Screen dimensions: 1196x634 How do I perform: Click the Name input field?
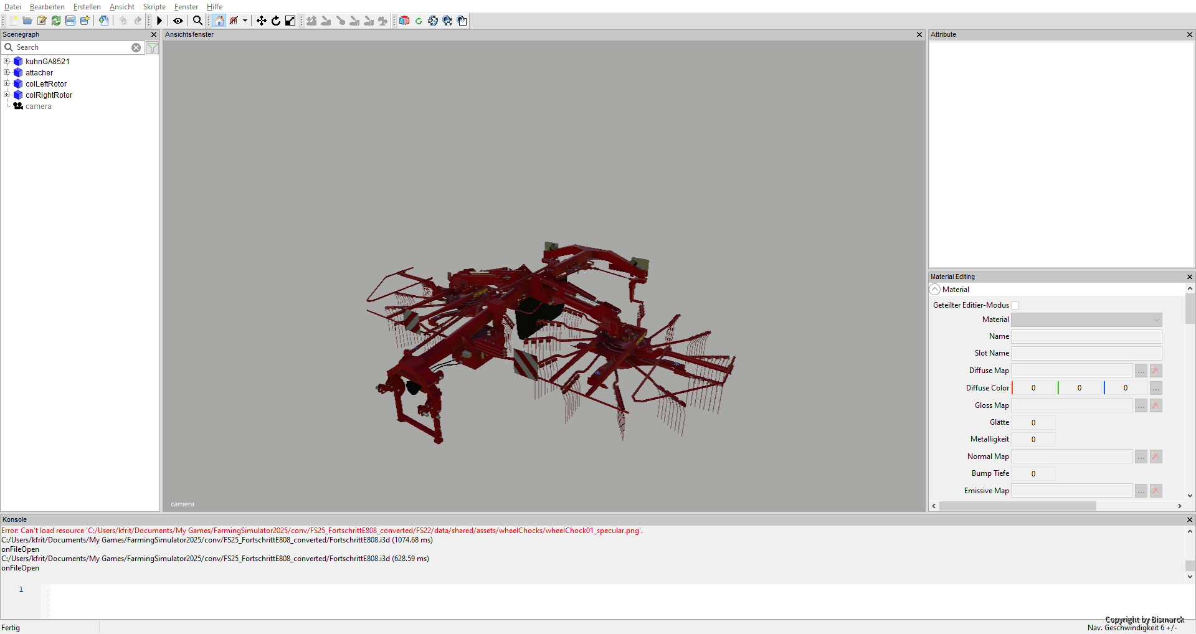pos(1086,336)
